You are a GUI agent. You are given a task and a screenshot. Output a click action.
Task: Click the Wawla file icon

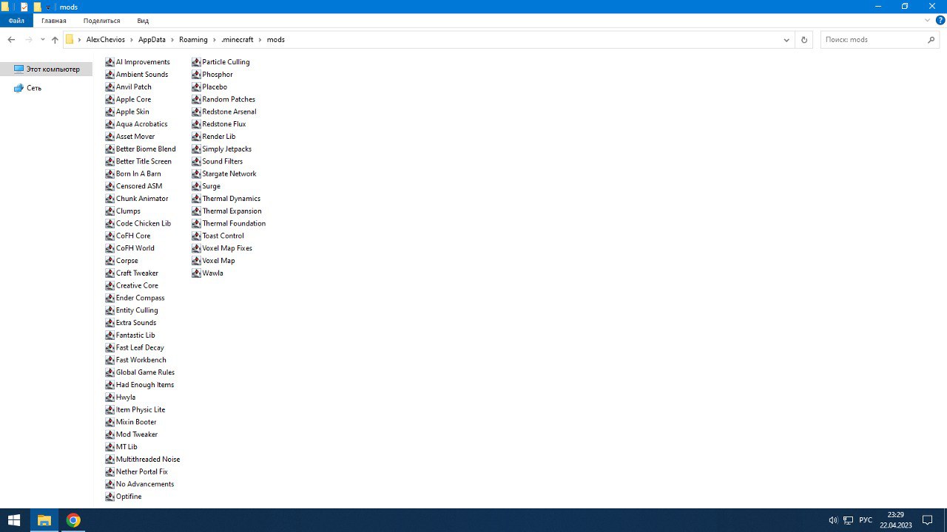click(x=196, y=273)
